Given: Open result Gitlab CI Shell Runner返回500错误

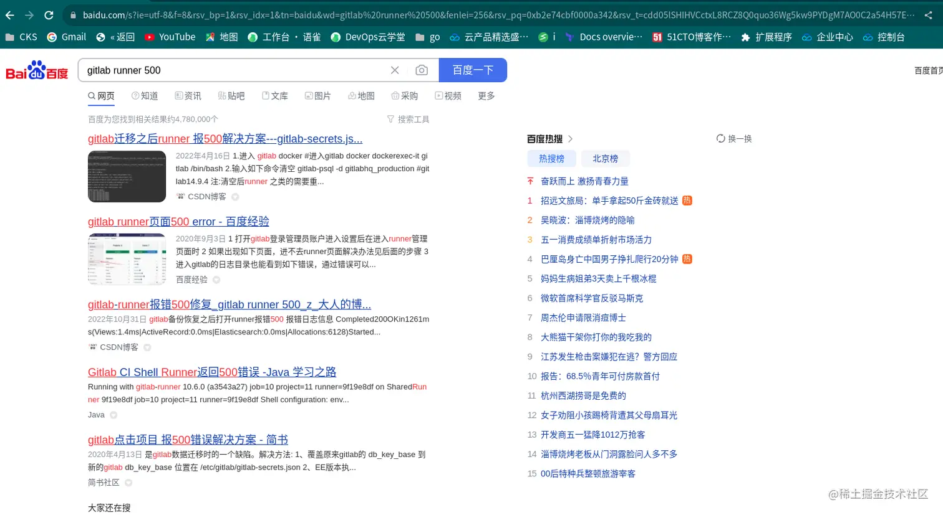Looking at the screenshot, I should click(212, 372).
